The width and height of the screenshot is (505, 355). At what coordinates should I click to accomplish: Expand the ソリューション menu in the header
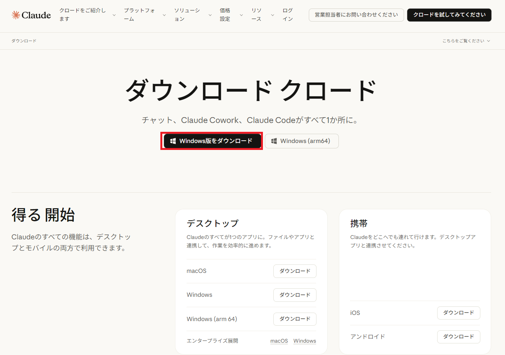[x=193, y=15]
